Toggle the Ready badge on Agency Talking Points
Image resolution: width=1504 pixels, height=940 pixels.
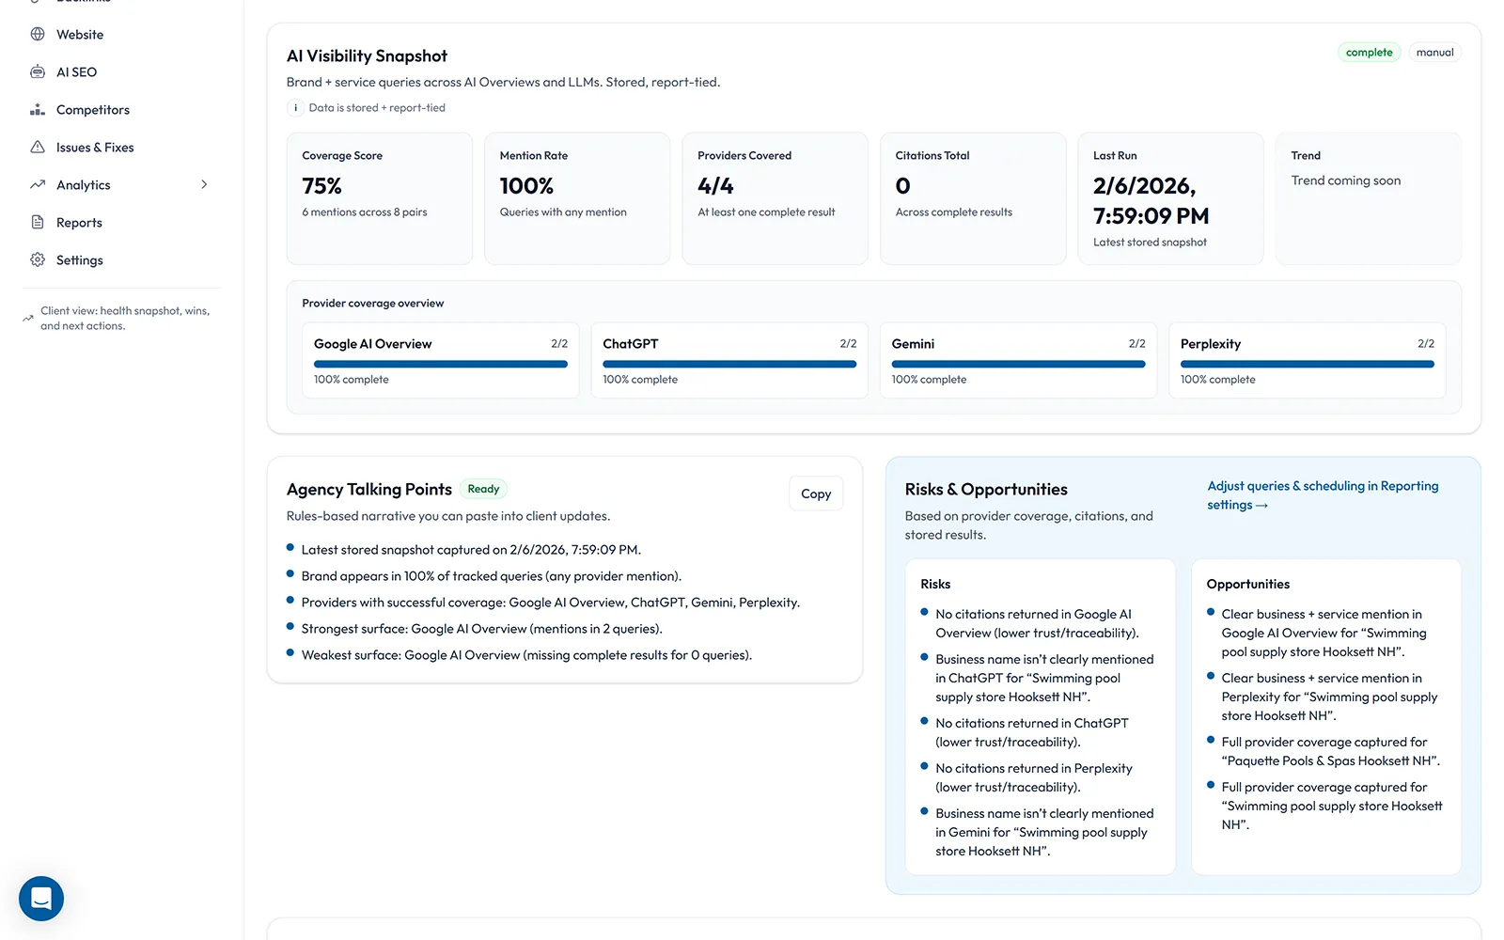[x=483, y=488]
